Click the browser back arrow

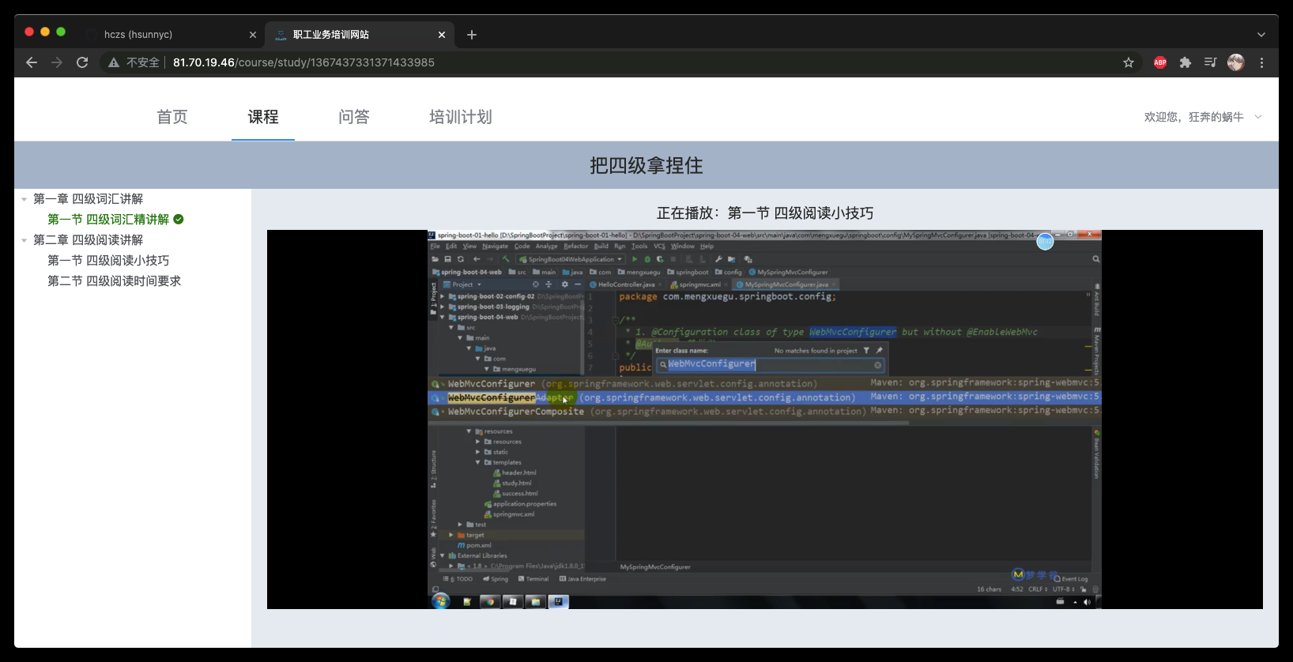click(x=32, y=62)
